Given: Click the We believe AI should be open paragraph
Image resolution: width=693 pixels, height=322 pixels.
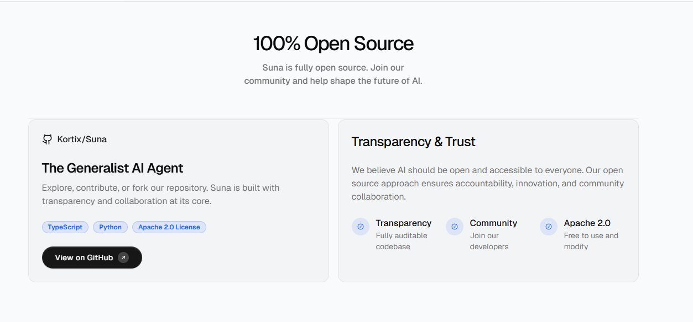Looking at the screenshot, I should pos(488,184).
